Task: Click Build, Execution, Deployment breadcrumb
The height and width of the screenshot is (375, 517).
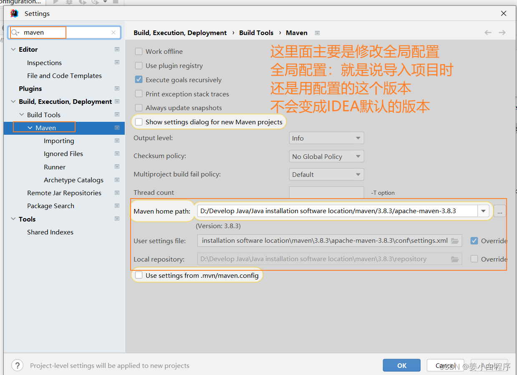Action: [x=180, y=33]
